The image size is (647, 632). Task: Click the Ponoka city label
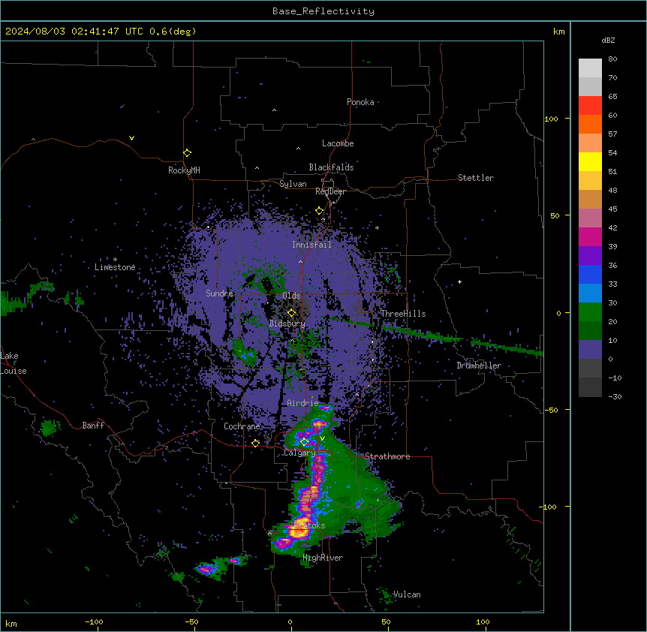click(360, 102)
